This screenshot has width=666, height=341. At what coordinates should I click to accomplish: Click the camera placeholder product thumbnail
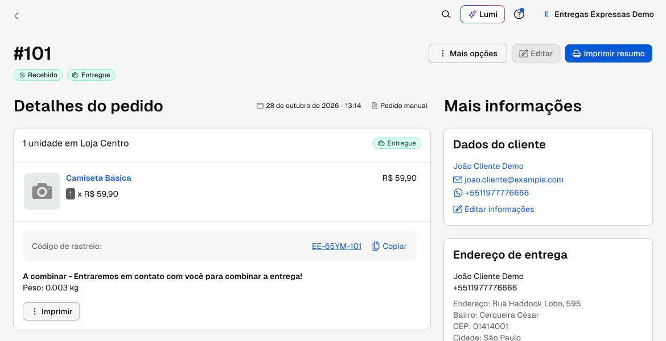coord(42,192)
